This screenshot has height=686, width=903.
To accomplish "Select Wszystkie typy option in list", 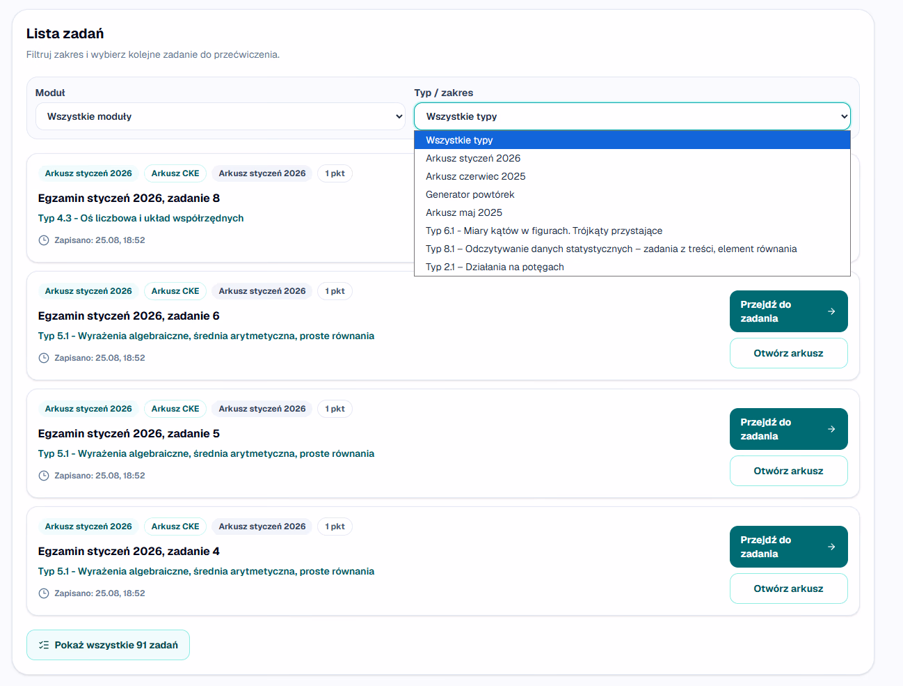I will [632, 140].
